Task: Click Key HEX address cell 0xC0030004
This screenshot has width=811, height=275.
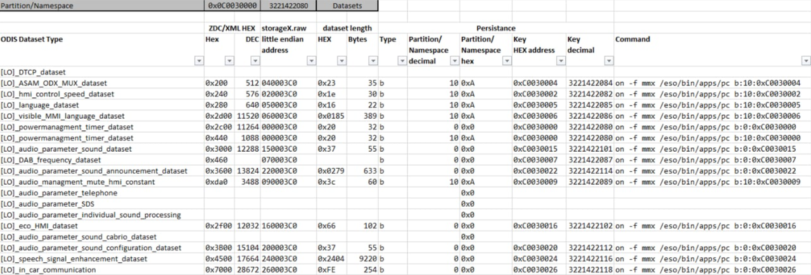Action: (x=539, y=83)
